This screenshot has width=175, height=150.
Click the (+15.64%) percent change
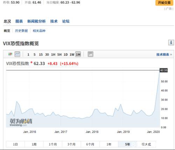pos(69,64)
